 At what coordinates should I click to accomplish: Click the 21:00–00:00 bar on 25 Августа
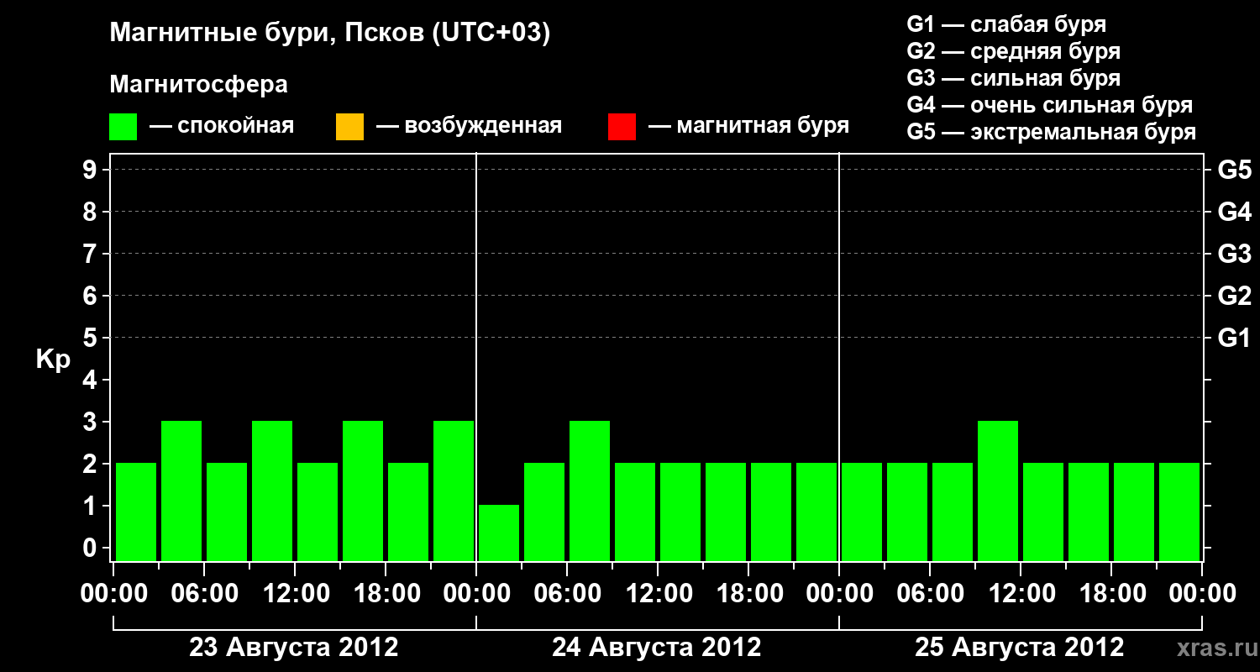click(x=1179, y=512)
